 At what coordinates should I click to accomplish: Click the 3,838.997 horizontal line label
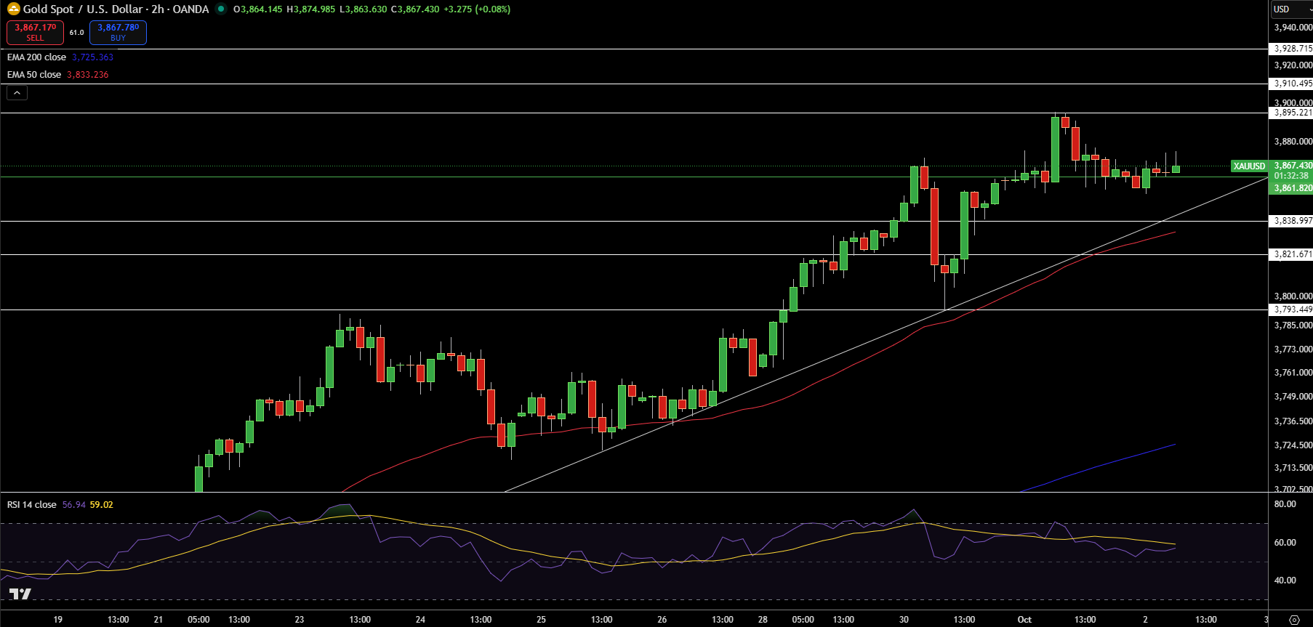pyautogui.click(x=1292, y=221)
